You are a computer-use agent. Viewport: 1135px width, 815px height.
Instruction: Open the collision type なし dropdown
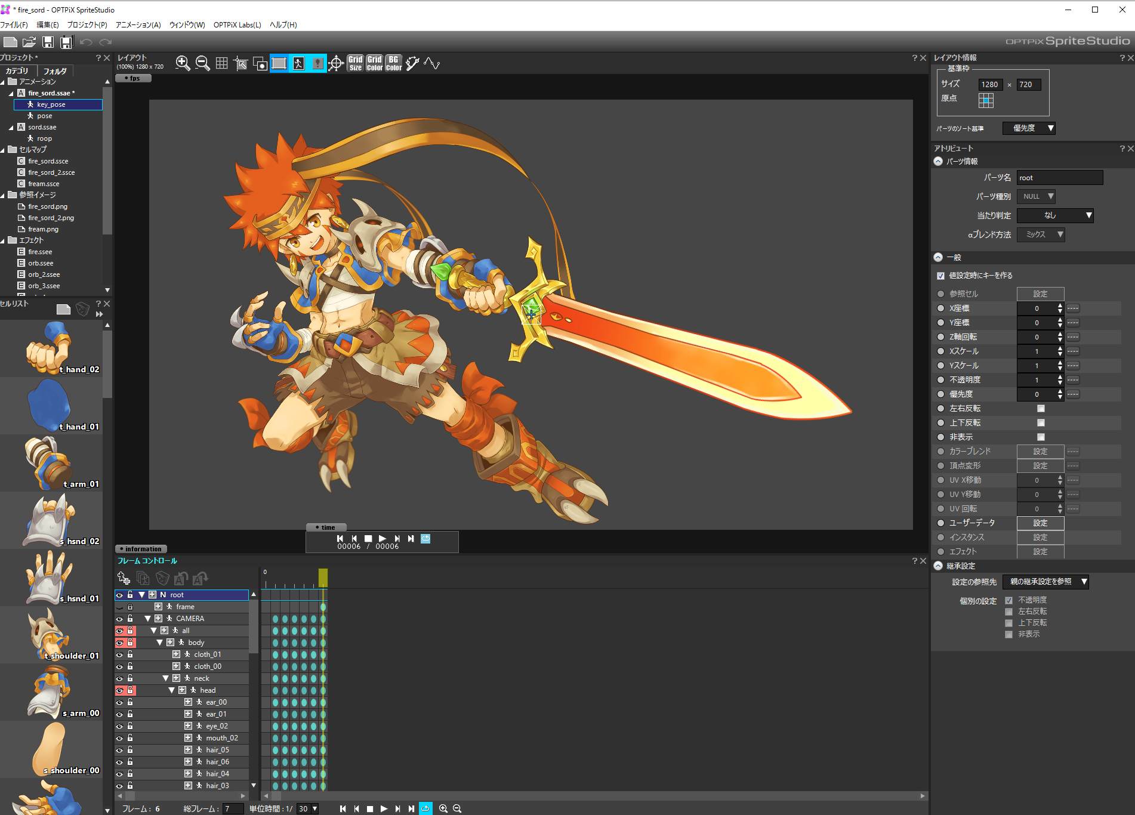tap(1055, 215)
